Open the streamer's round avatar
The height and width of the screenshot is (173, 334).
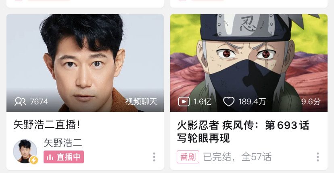(x=25, y=151)
